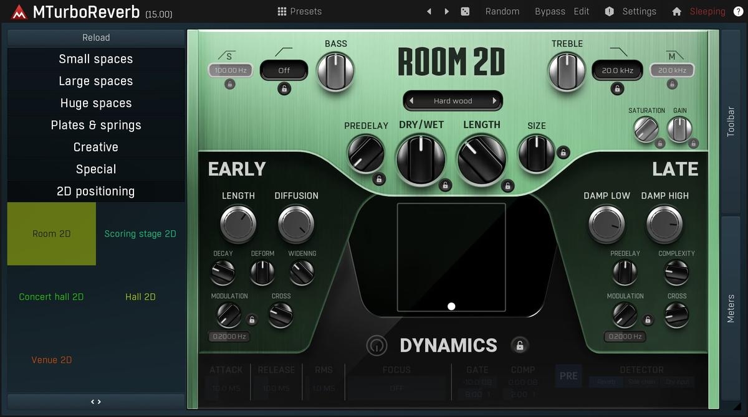Click the lock icon beside DYNAMICS

pyautogui.click(x=519, y=345)
